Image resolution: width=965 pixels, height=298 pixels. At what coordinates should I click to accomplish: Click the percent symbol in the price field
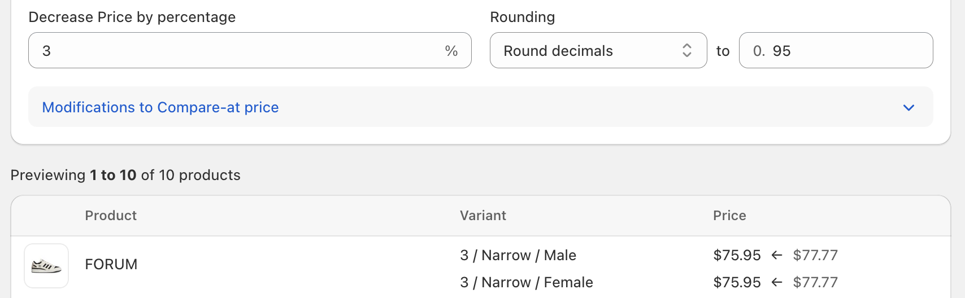(x=451, y=51)
